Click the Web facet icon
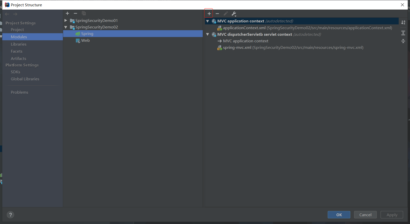This screenshot has height=224, width=410. 78,41
